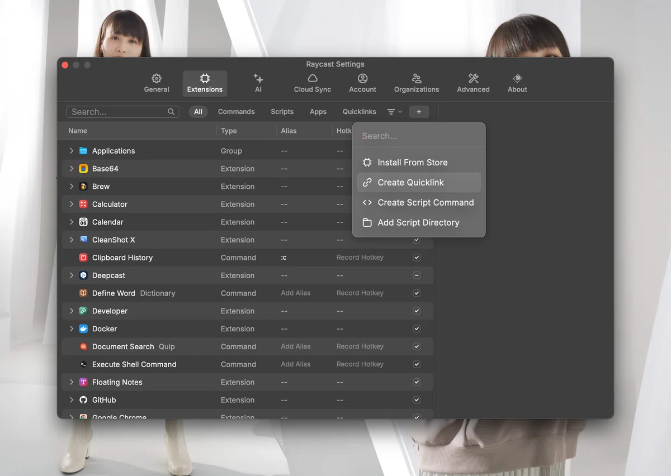Expand the Developer extension
The width and height of the screenshot is (671, 476).
[x=72, y=311]
